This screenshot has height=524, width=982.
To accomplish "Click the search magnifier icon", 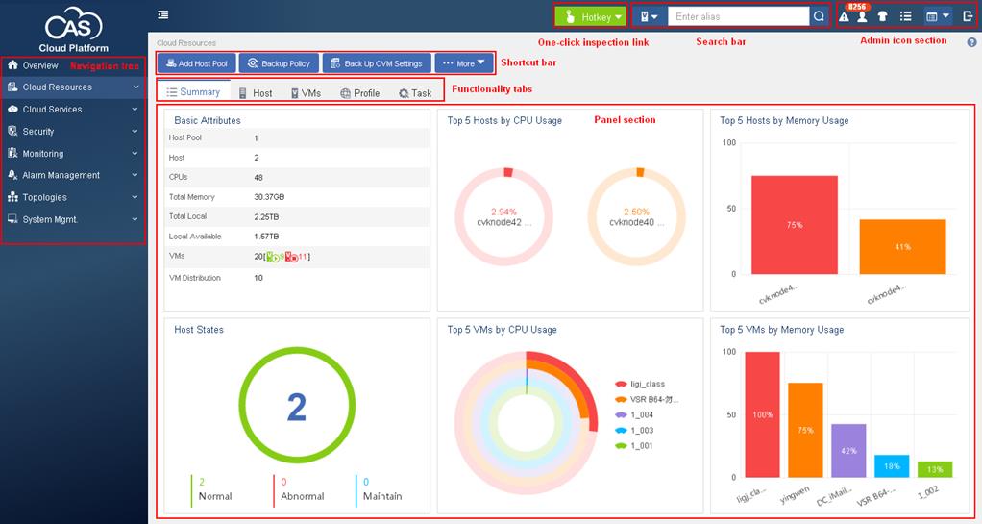I will [819, 17].
